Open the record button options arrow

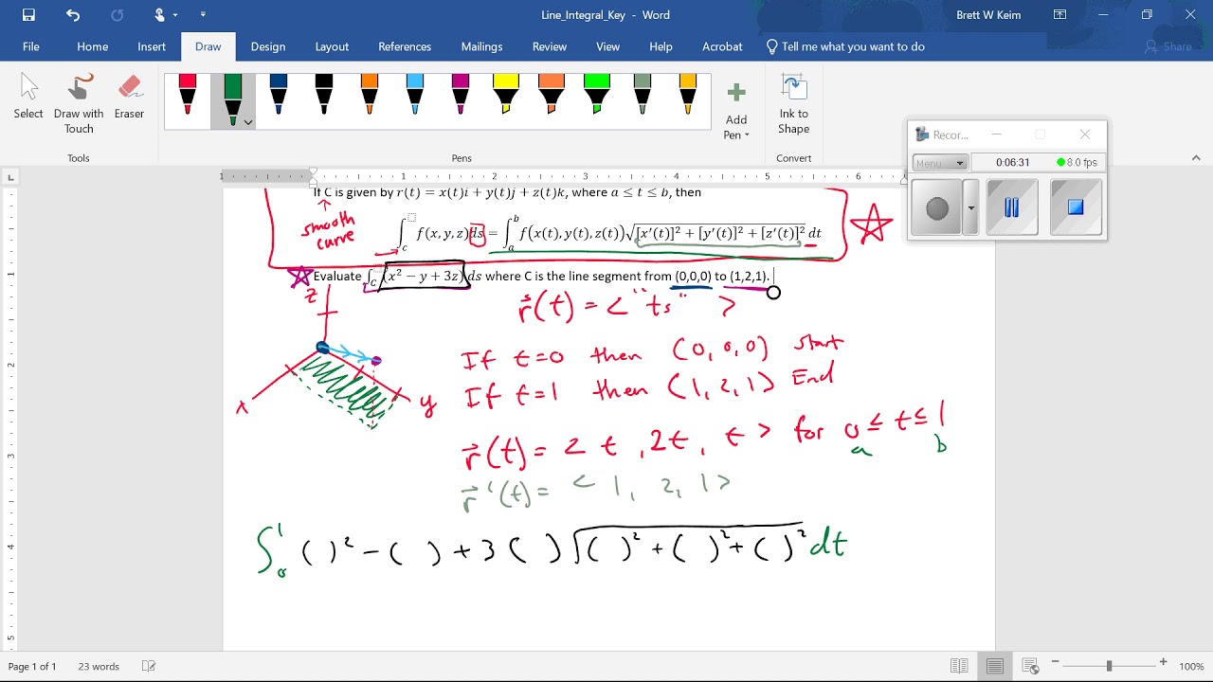971,207
